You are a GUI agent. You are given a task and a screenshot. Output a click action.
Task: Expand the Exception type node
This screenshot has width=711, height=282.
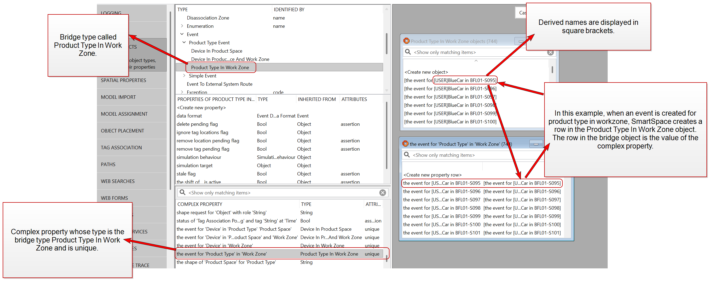pyautogui.click(x=182, y=92)
